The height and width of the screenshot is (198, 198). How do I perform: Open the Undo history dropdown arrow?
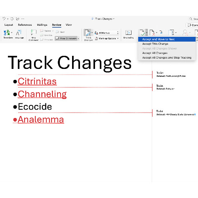click(8, 19)
